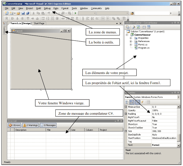Image resolution: width=183 pixels, height=166 pixels.
Task: Click the Send to Back layout icon
Action: (118, 19)
